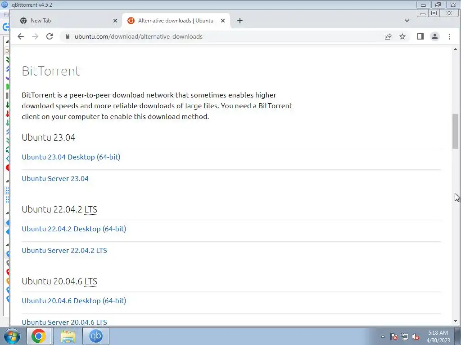This screenshot has height=345, width=461.
Task: Open the Chrome profile avatar
Action: 435,36
